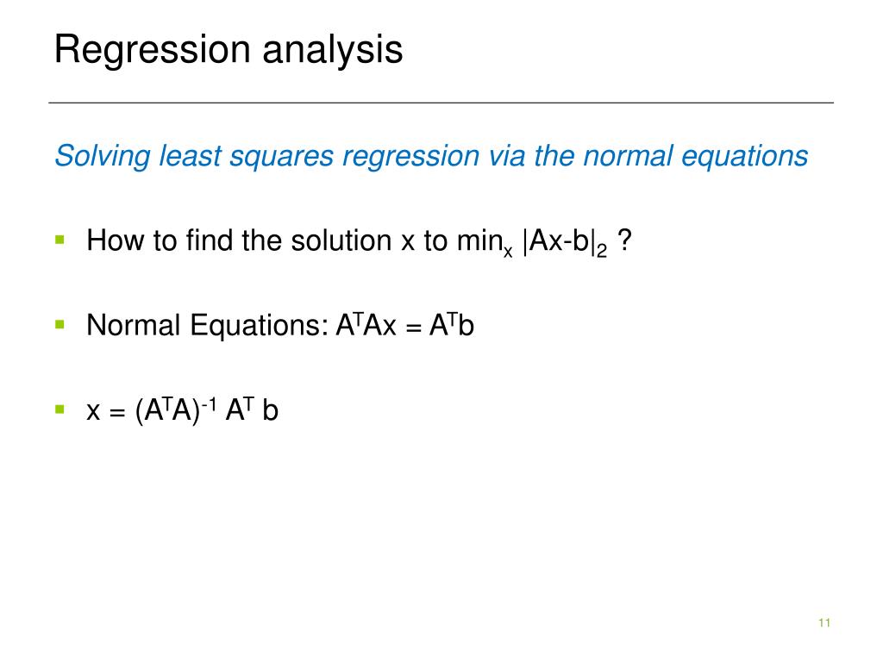Image resolution: width=883 pixels, height=662 pixels.
Task: Click the Regression analysis title
Action: (x=228, y=51)
